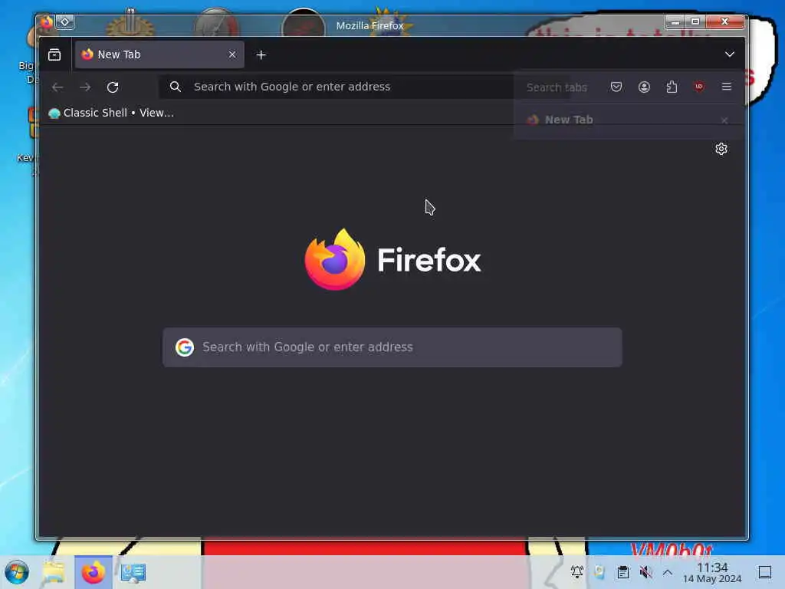The height and width of the screenshot is (589, 785).
Task: Click the Search tabs field
Action: (x=557, y=87)
